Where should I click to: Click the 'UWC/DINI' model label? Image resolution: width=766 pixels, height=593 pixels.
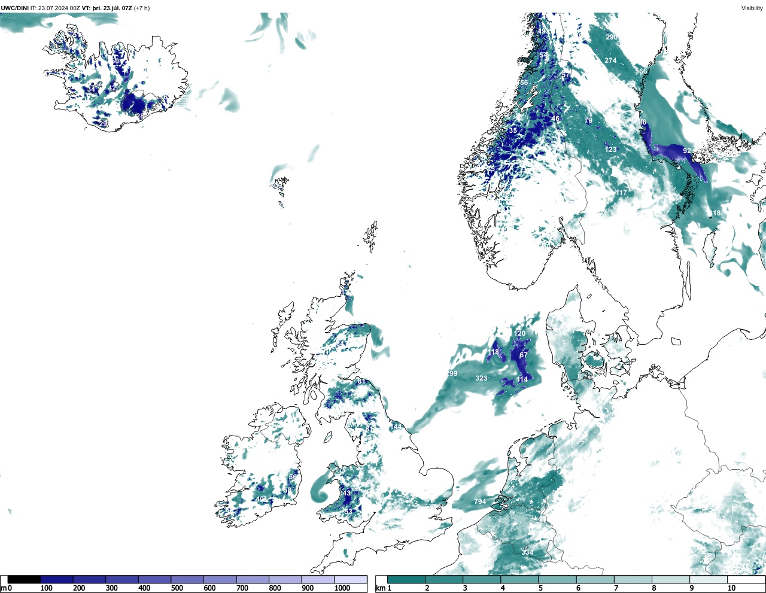click(x=15, y=8)
